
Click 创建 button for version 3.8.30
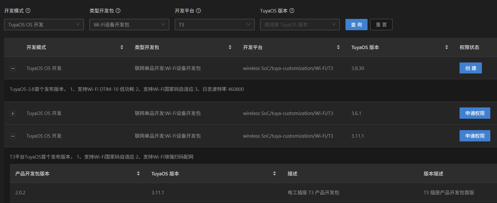pyautogui.click(x=471, y=68)
